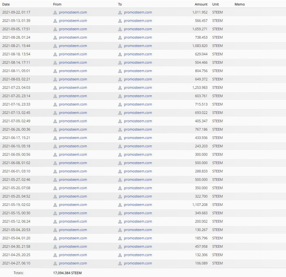The width and height of the screenshot is (286, 277).
Task: Select amount value 405.347
Action: (201, 121)
